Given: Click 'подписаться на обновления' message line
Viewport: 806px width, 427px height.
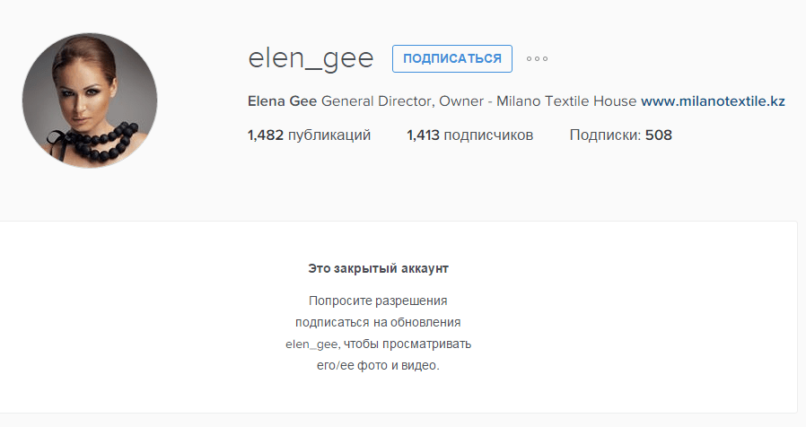Looking at the screenshot, I should click(378, 322).
